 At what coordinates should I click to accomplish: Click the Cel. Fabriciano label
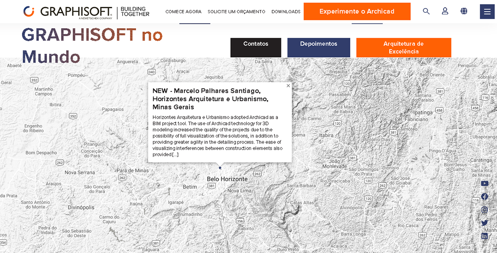pos(411,119)
